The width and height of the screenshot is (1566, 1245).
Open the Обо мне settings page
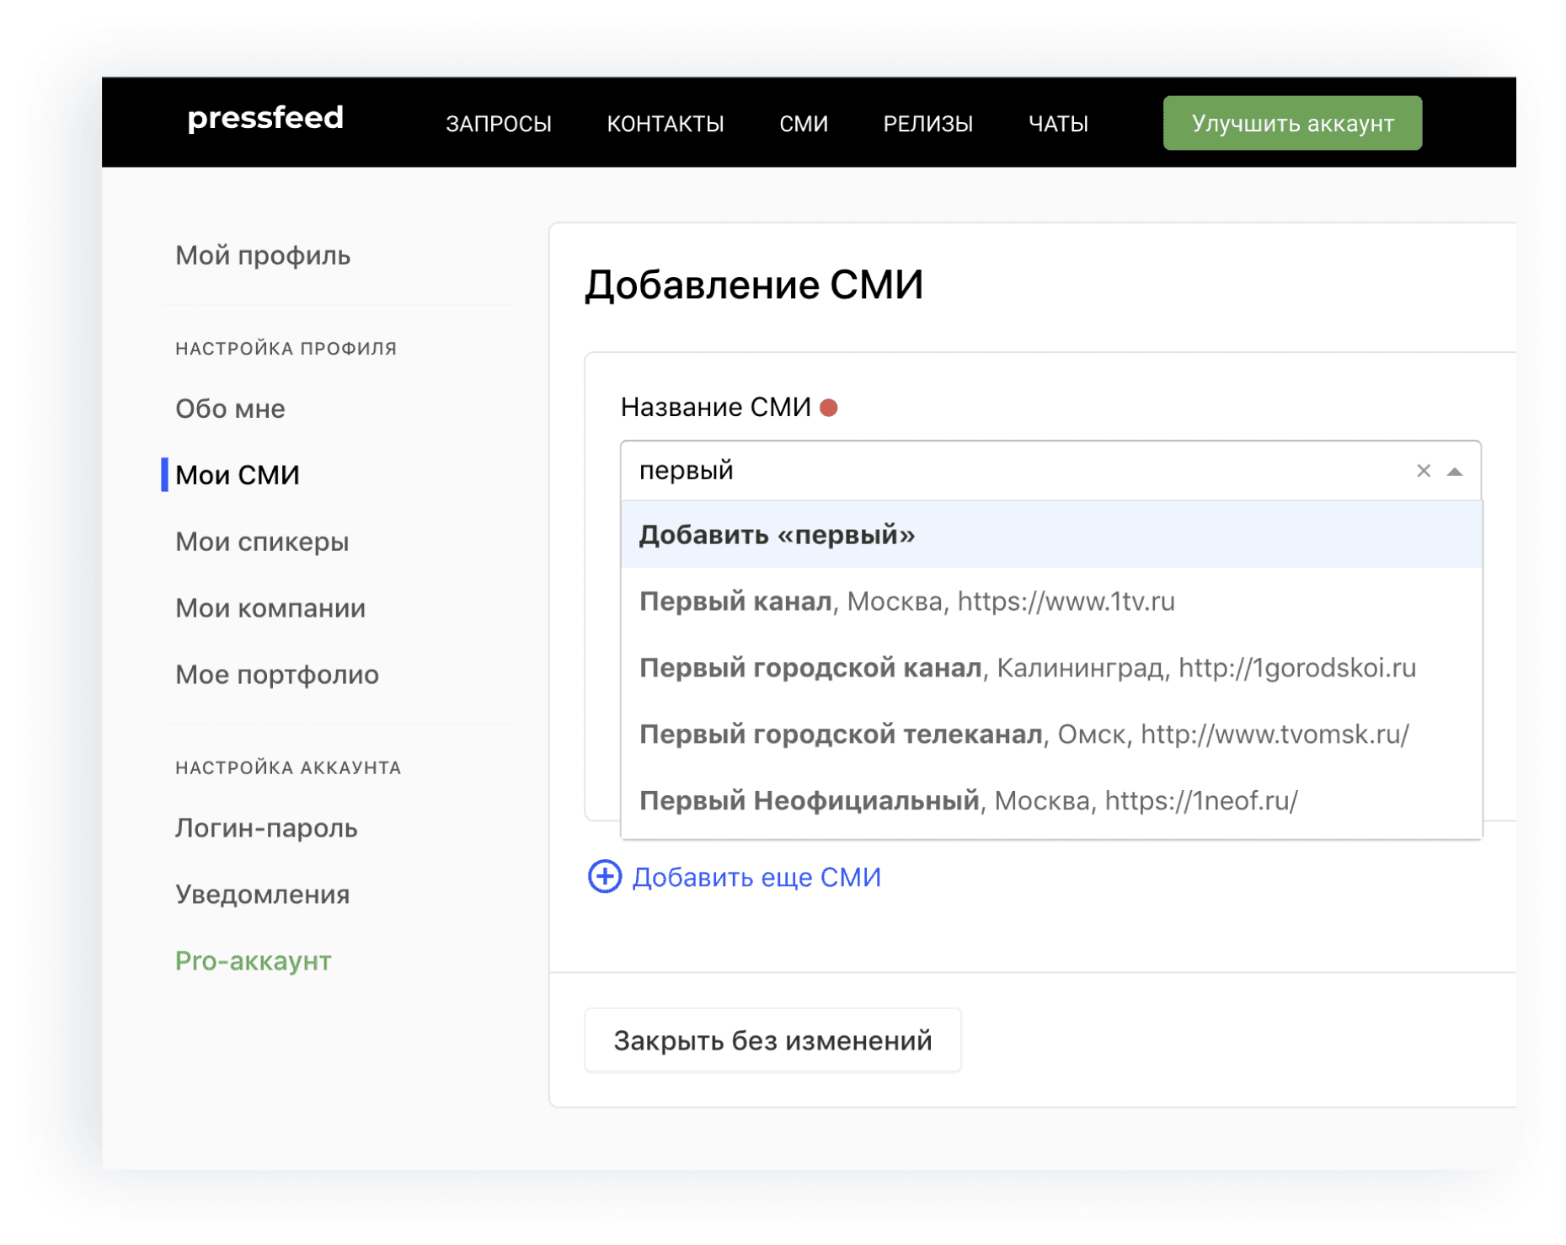point(230,409)
